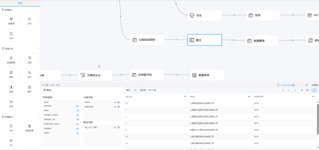This screenshot has width=319, height=150.
Task: Pick the 文件 node under 数据输入
Action: pyautogui.click(x=30, y=21)
